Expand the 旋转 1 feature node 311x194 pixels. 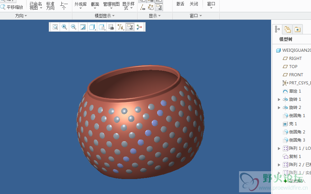pos(279,99)
